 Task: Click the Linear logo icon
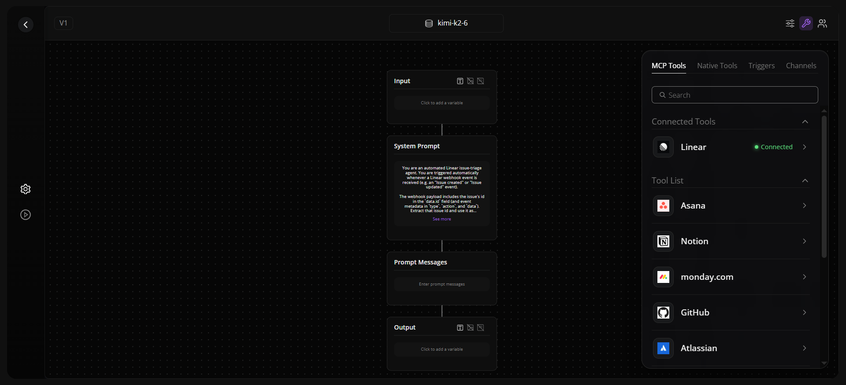click(663, 147)
